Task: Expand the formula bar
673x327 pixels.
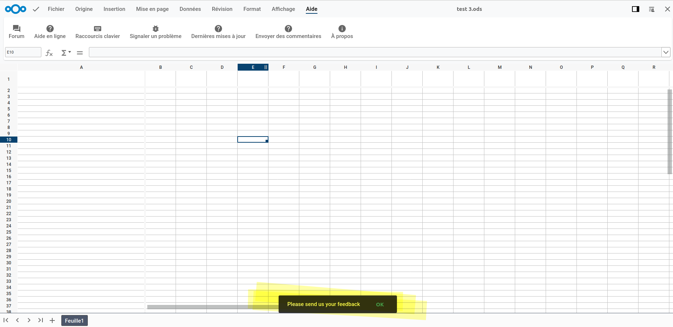Action: [x=666, y=52]
